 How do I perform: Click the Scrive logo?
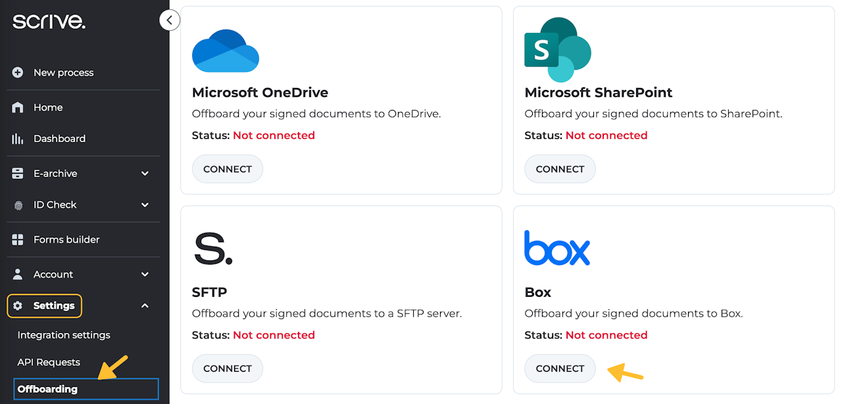point(49,22)
